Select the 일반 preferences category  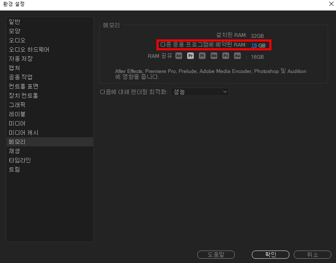pyautogui.click(x=50, y=22)
